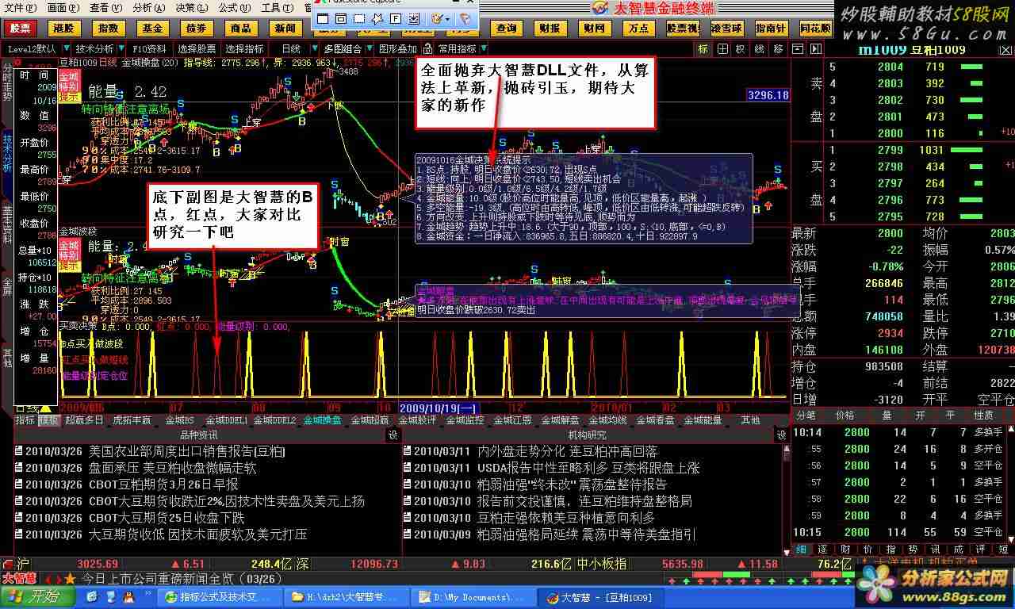Expand the 多图组合 dropdown arrow
Screen dimensions: 1015x609
[369, 48]
